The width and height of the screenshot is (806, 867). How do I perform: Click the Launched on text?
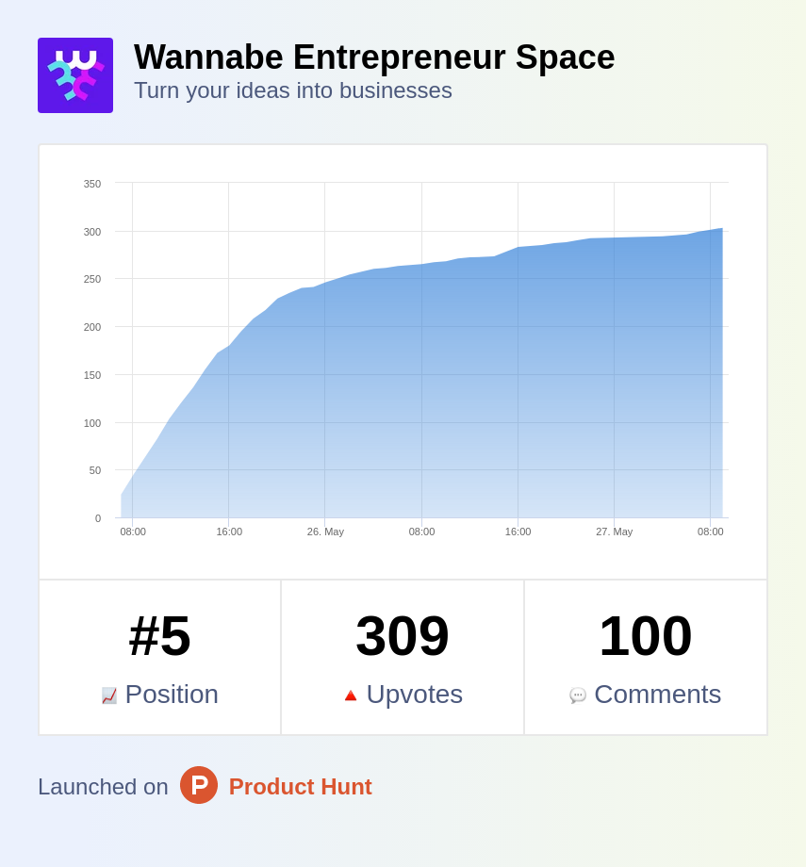(x=103, y=787)
